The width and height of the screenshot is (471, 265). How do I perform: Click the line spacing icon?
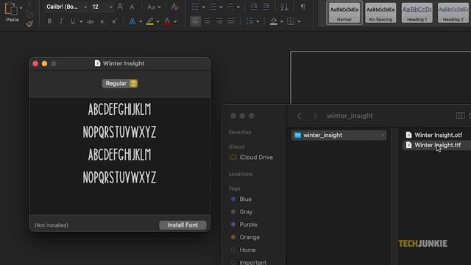pos(249,21)
